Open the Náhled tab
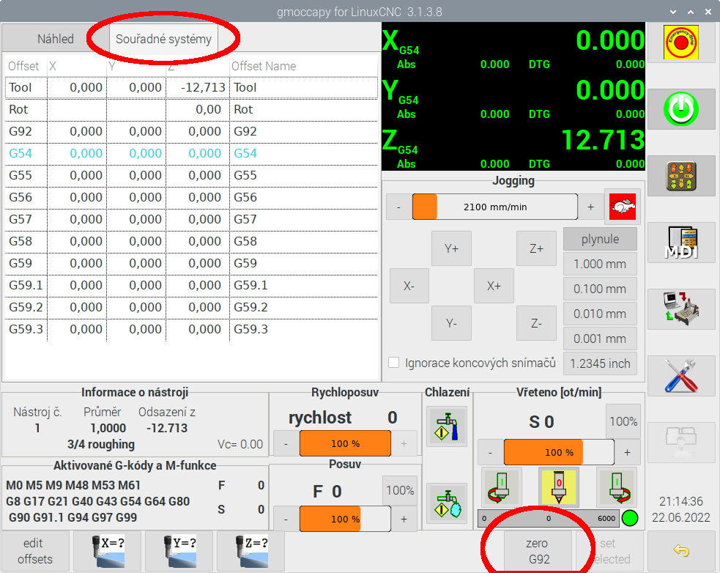 click(56, 39)
